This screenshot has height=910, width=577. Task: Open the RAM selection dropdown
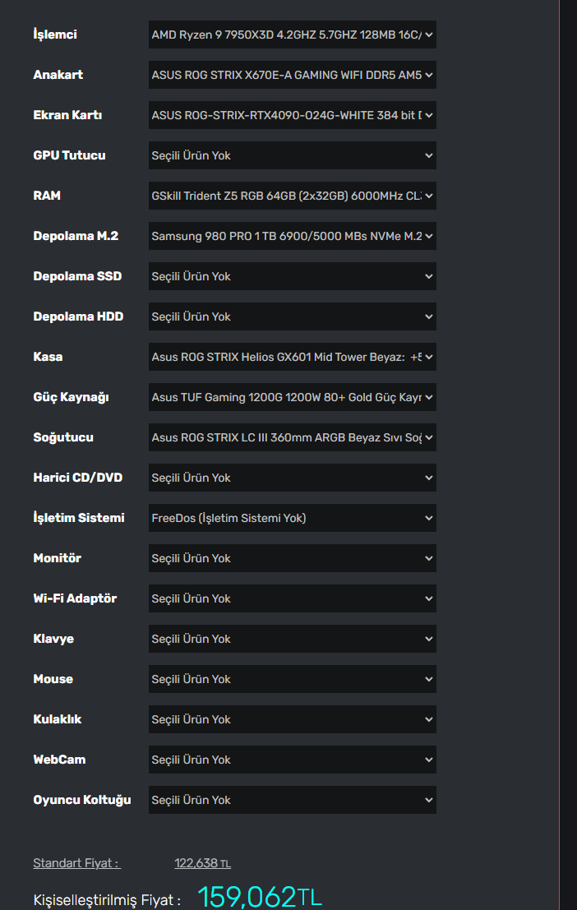[292, 196]
